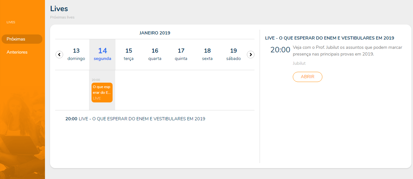The height and width of the screenshot is (179, 413).
Task: Open the orange live event card
Action: coord(102,92)
